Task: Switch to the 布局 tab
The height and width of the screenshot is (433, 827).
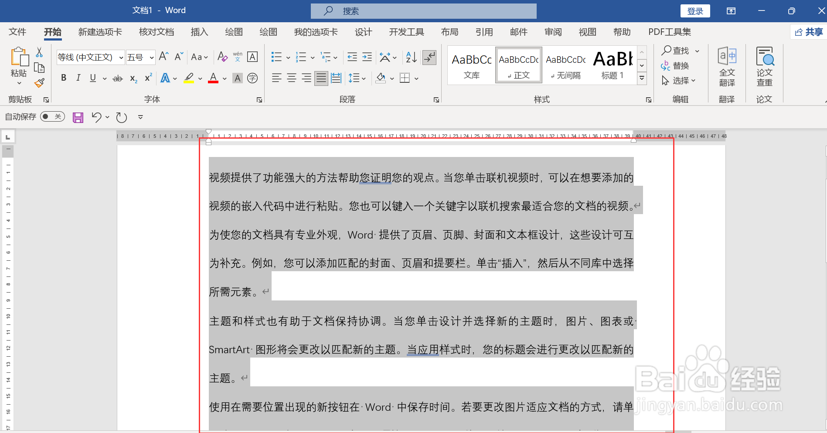Action: tap(449, 32)
